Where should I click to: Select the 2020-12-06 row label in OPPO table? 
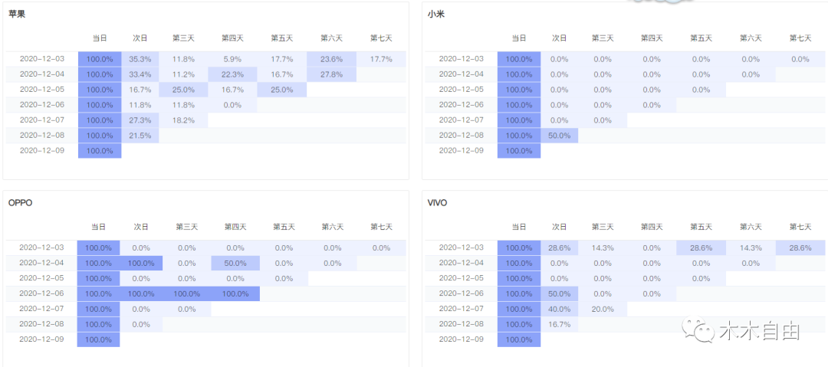(x=42, y=294)
